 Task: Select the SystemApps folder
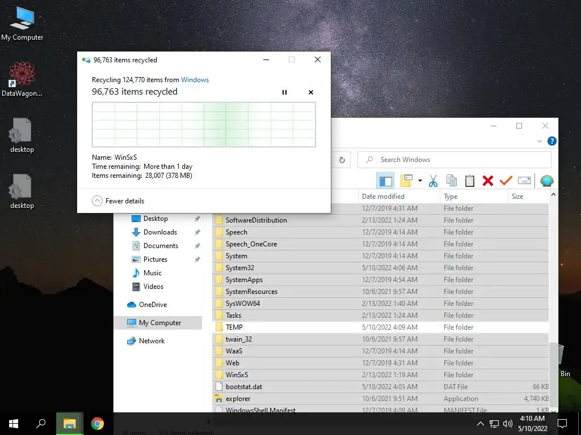[381, 280]
